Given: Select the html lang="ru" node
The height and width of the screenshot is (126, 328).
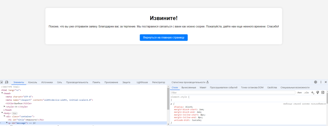Looking at the screenshot, I should tap(11, 90).
